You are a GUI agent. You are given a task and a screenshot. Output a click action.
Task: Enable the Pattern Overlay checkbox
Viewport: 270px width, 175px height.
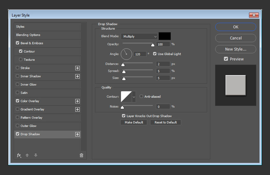(x=17, y=117)
